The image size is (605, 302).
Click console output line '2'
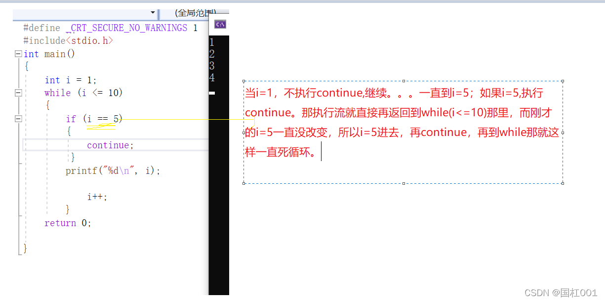click(x=212, y=54)
